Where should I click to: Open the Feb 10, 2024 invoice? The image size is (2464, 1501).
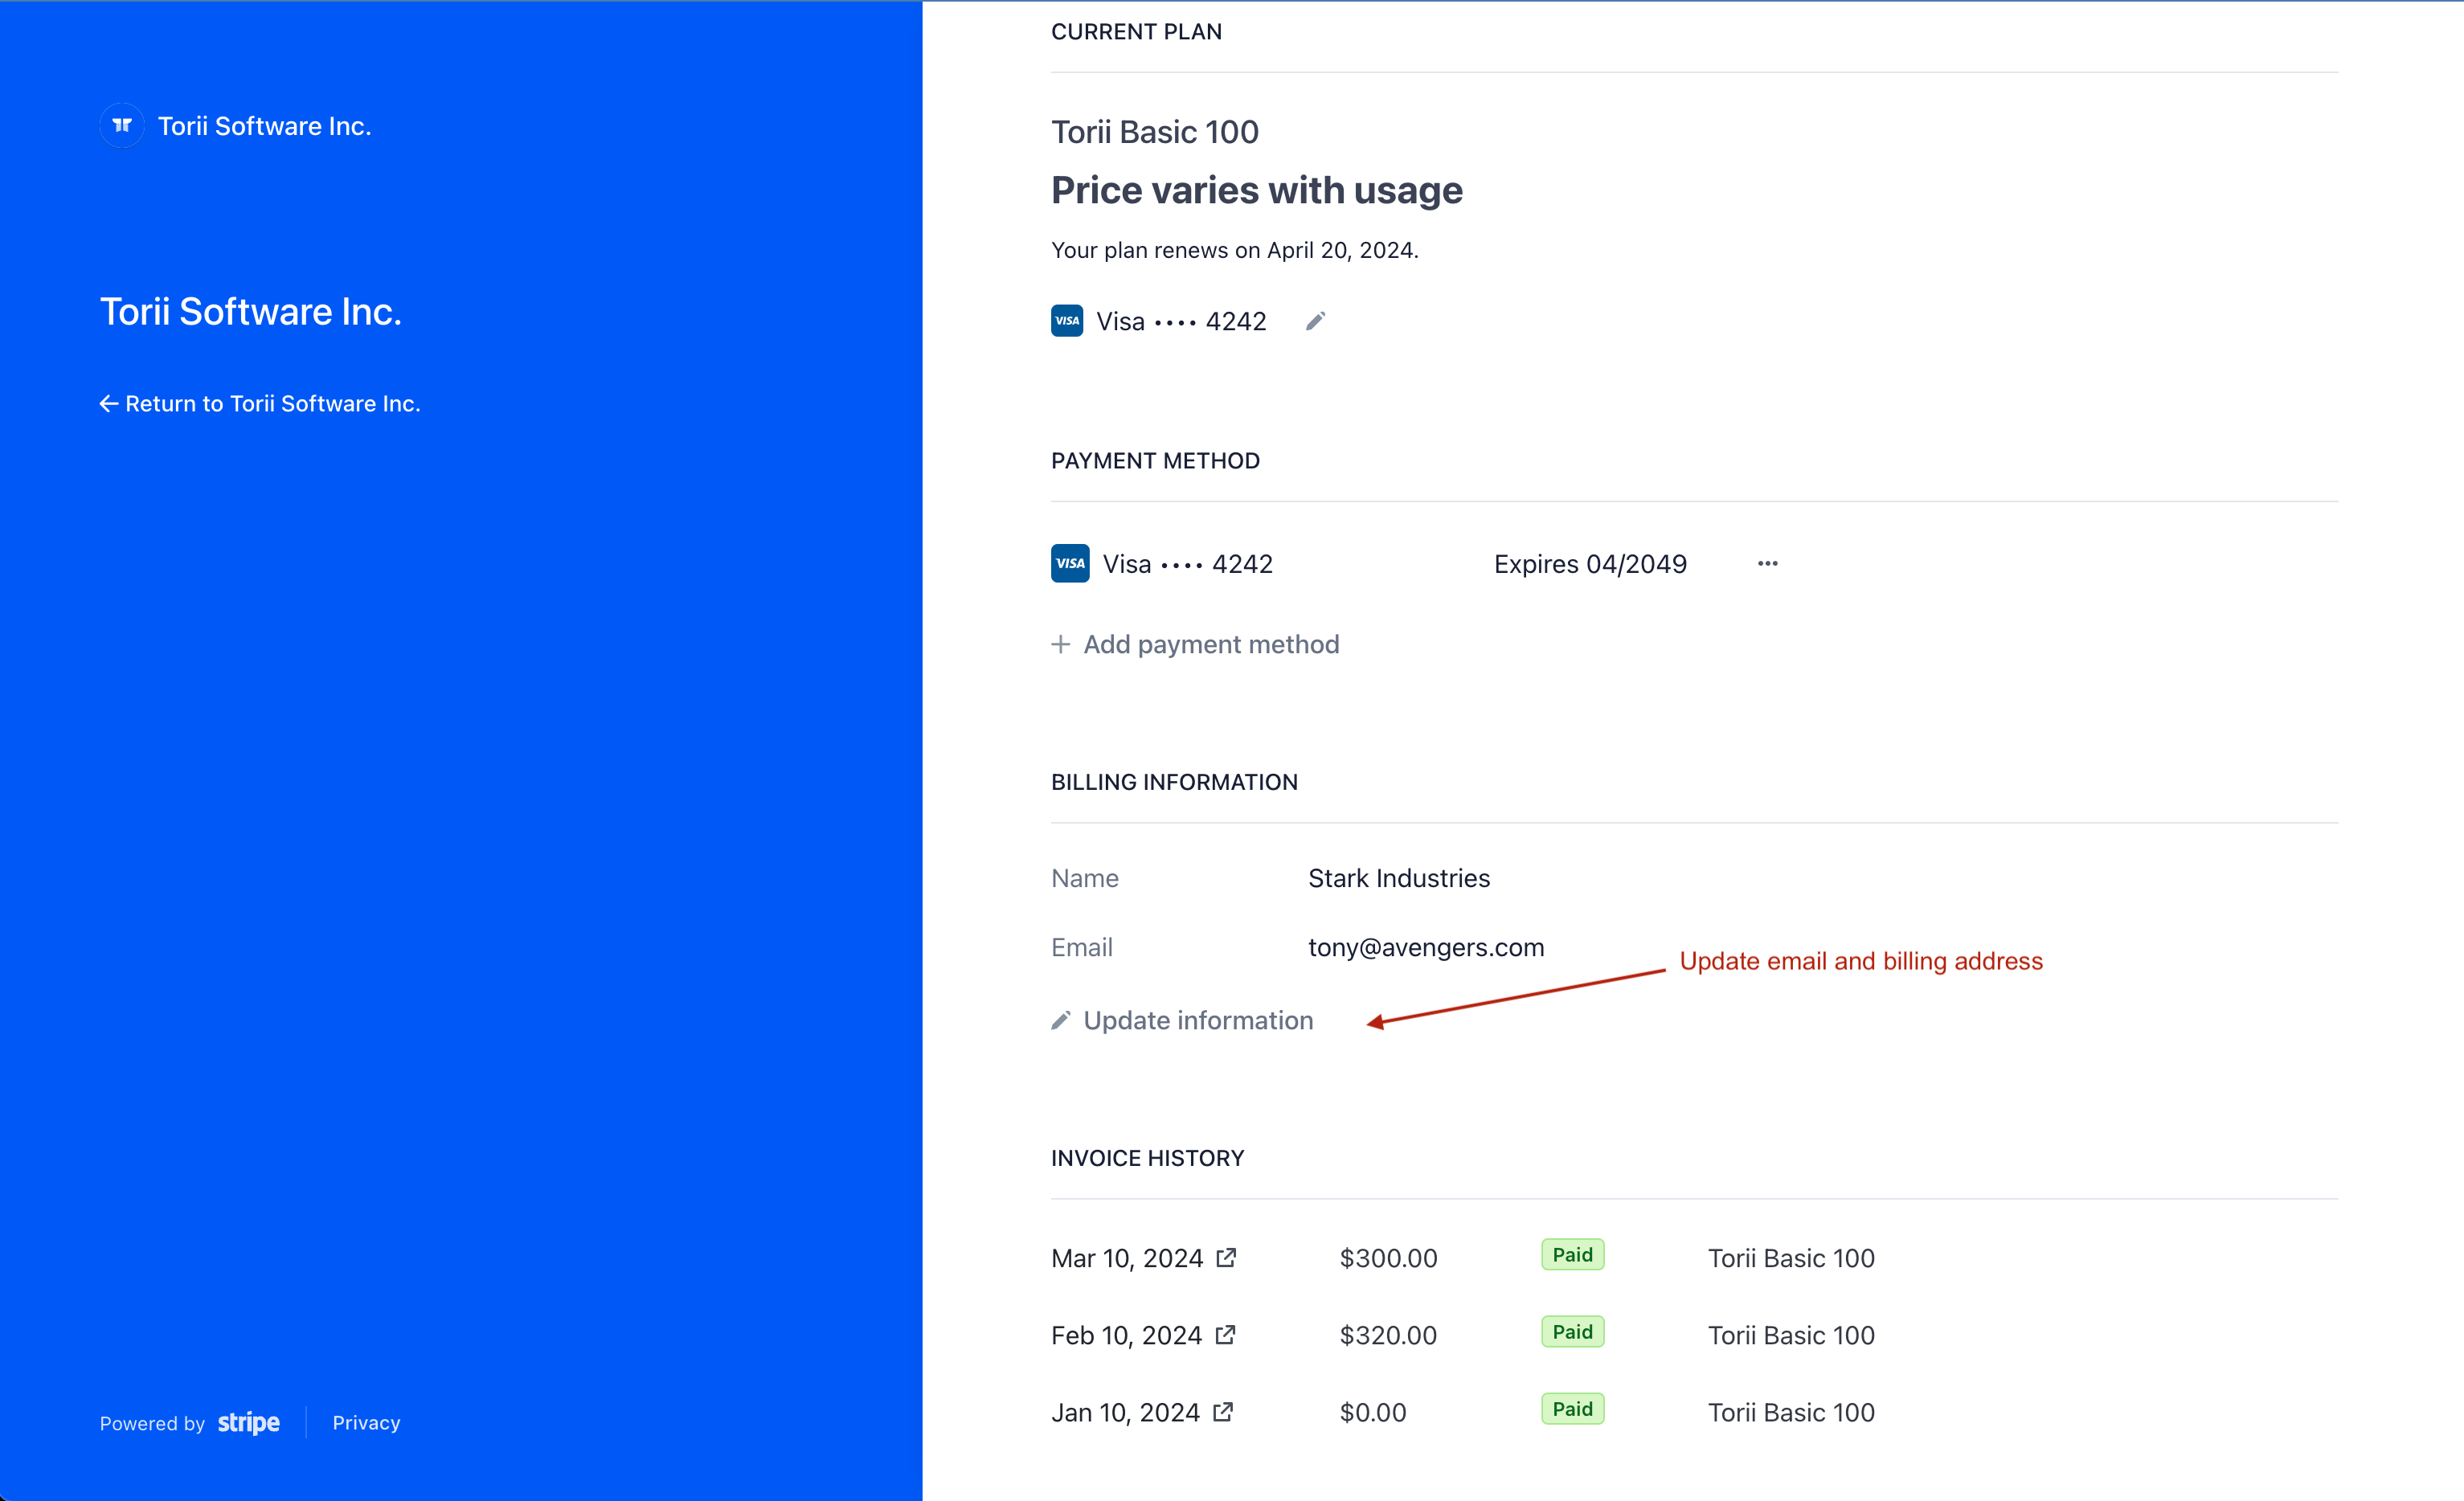1144,1335
